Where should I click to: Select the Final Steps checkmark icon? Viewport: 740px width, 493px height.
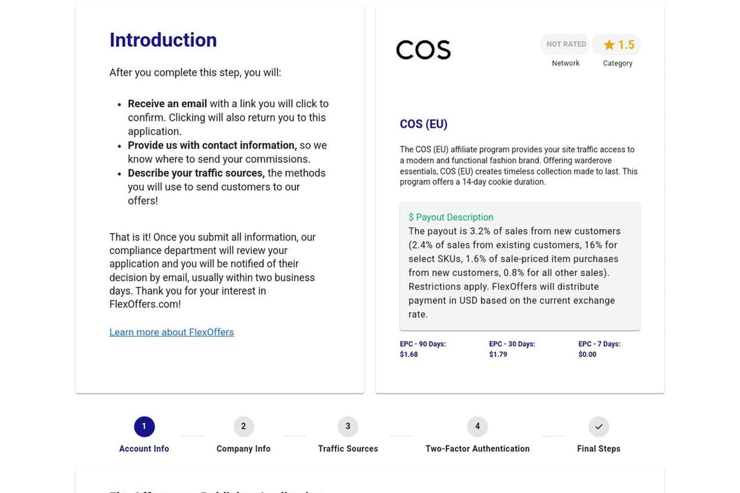click(x=599, y=426)
